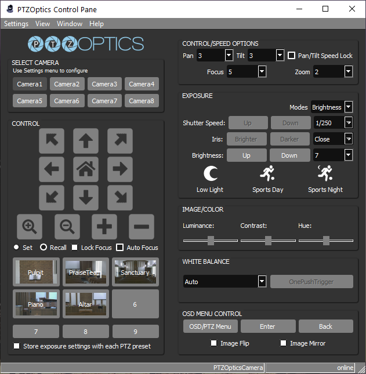366x374 pixels.
Task: Click the app icon in title bar
Action: coord(10,9)
